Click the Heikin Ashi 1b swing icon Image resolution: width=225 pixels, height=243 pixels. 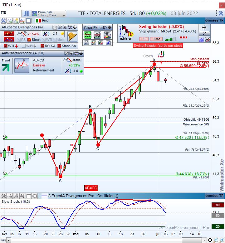[x=126, y=33]
